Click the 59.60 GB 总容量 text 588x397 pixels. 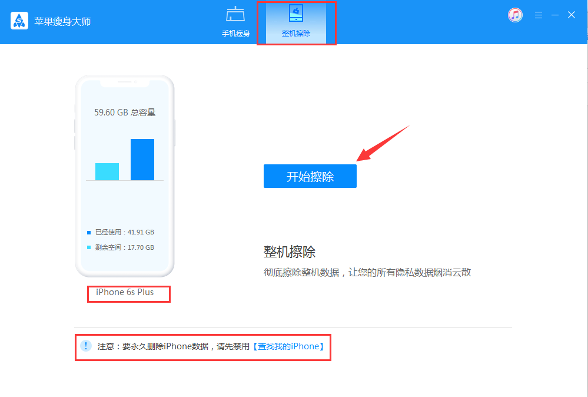(125, 112)
